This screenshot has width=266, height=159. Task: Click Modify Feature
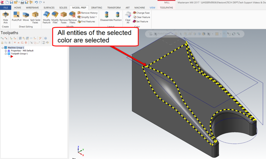(46, 17)
